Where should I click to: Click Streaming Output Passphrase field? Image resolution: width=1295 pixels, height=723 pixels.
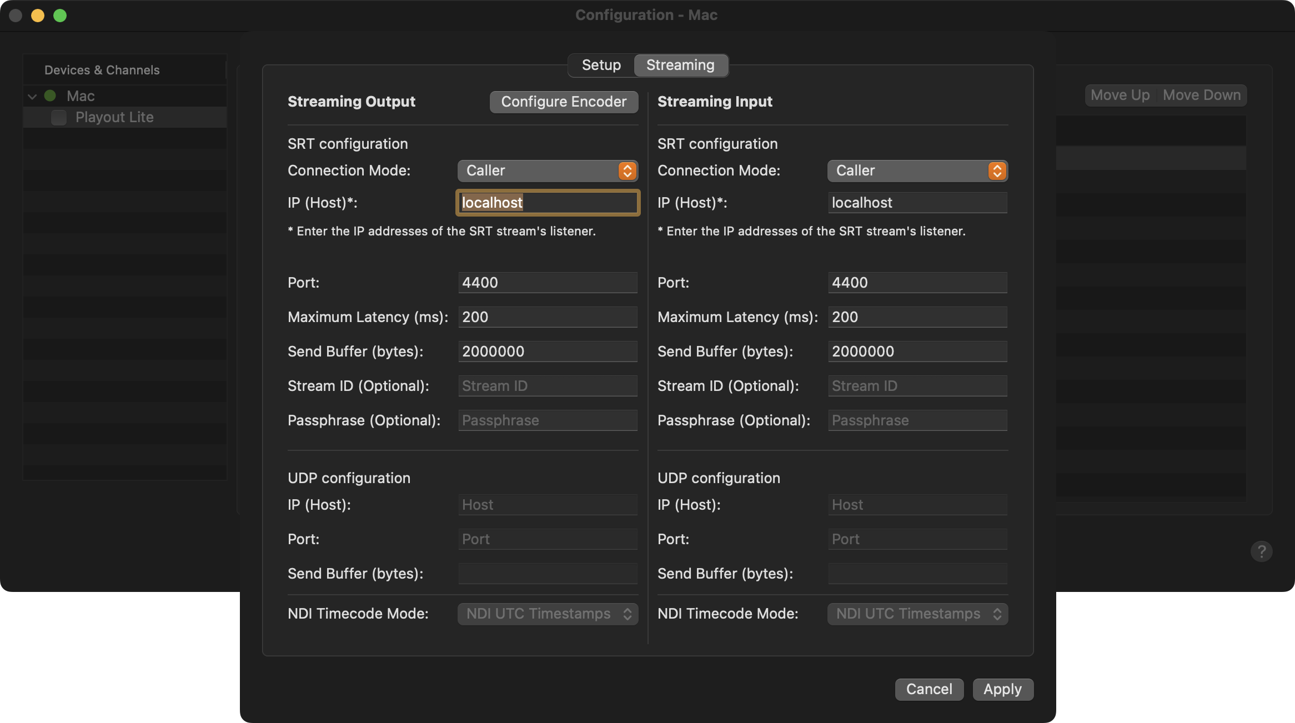(548, 420)
